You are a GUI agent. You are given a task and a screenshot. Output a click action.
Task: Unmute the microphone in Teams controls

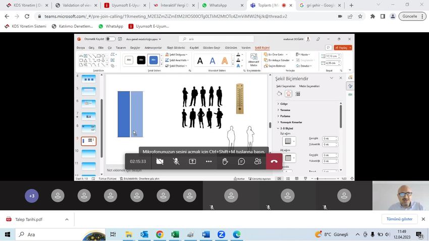click(x=176, y=162)
